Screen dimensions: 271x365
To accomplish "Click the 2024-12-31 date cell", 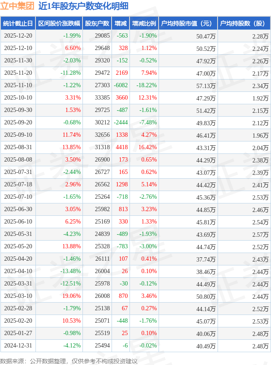I will point(18,345).
